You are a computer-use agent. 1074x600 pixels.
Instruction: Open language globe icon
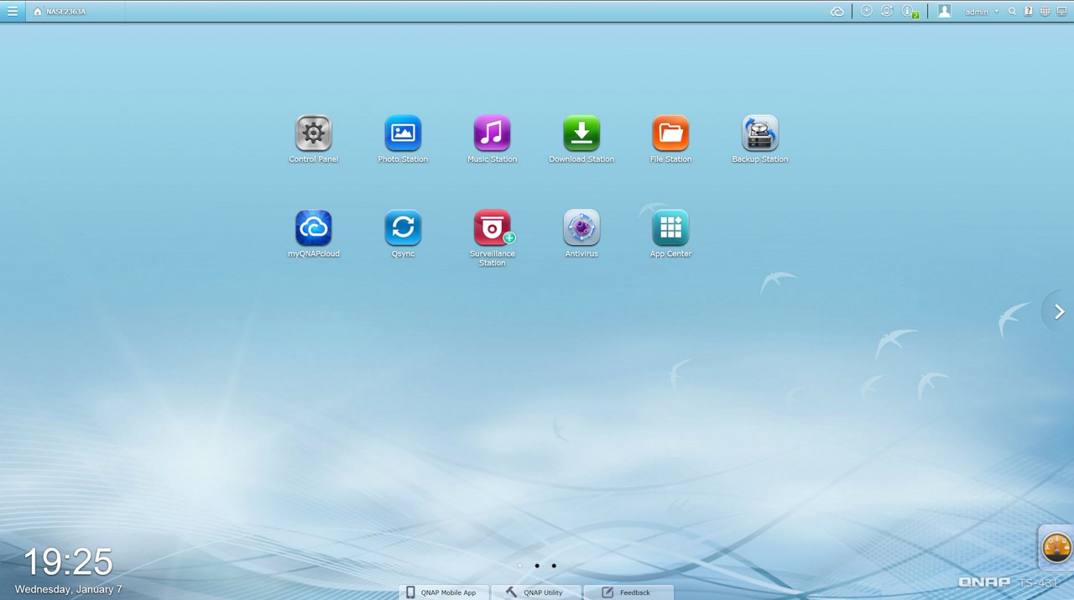[x=1045, y=12]
